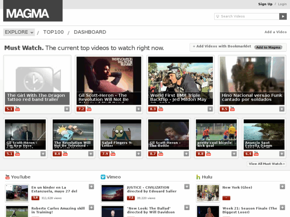This screenshot has width=290, height=217.
Task: Go to the TOP100 tab
Action: 53,32
